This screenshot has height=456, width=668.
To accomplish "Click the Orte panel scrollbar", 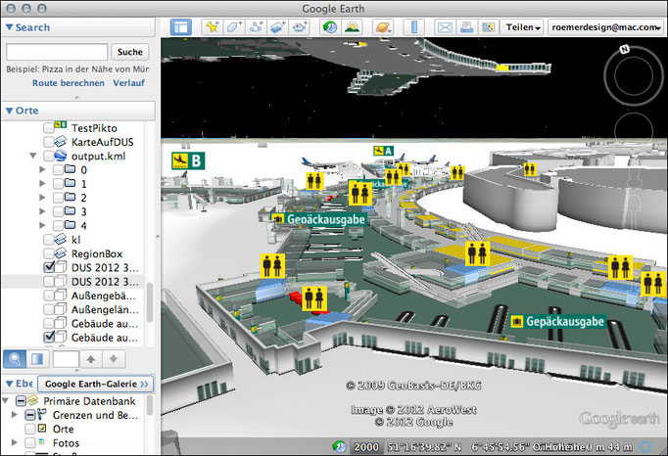I will click(x=150, y=302).
